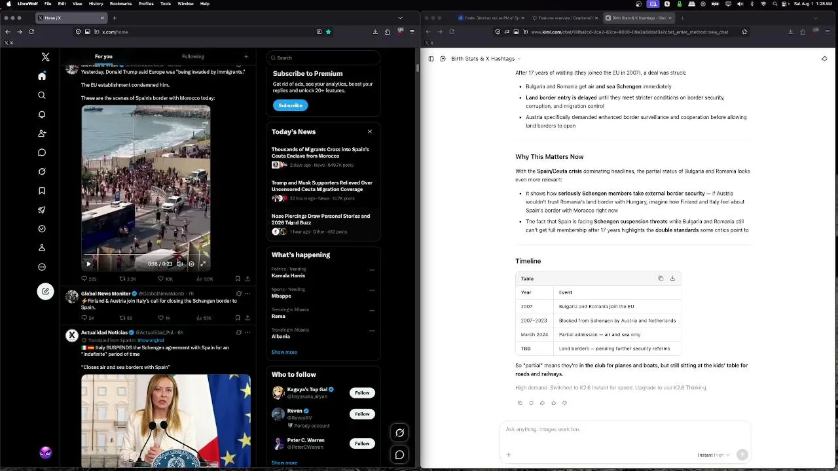Viewport: 838px width, 471px height.
Task: Open the account avatar at bottom of X sidebar
Action: pos(45,453)
